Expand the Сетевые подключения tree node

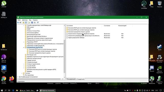click(x=24, y=64)
